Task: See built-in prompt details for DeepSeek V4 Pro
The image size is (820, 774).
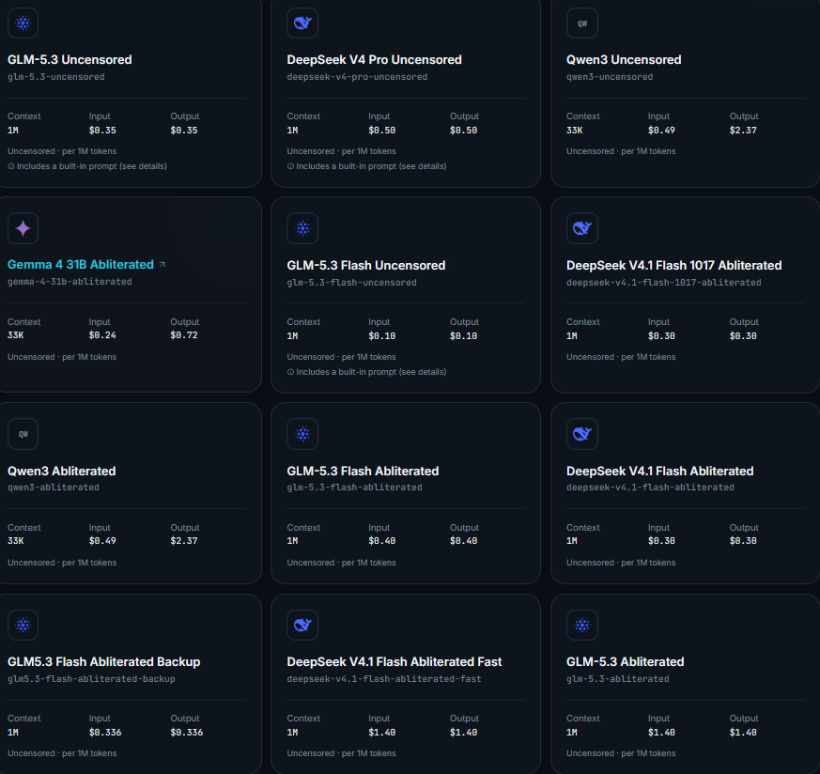Action: point(366,166)
